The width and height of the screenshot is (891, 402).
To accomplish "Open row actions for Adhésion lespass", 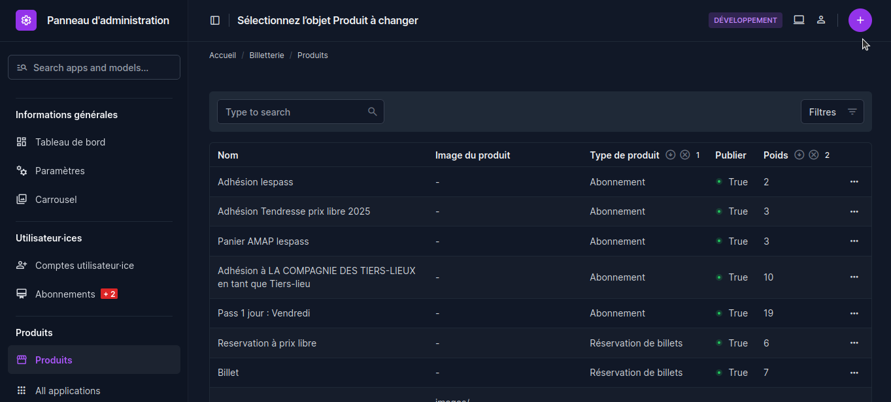I will pos(854,182).
